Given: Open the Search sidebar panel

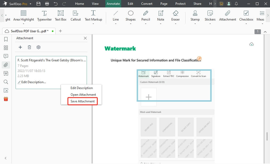Looking at the screenshot, I should 6,82.
